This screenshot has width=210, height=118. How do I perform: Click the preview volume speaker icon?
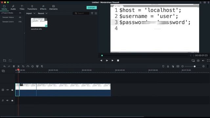(x=203, y=61)
